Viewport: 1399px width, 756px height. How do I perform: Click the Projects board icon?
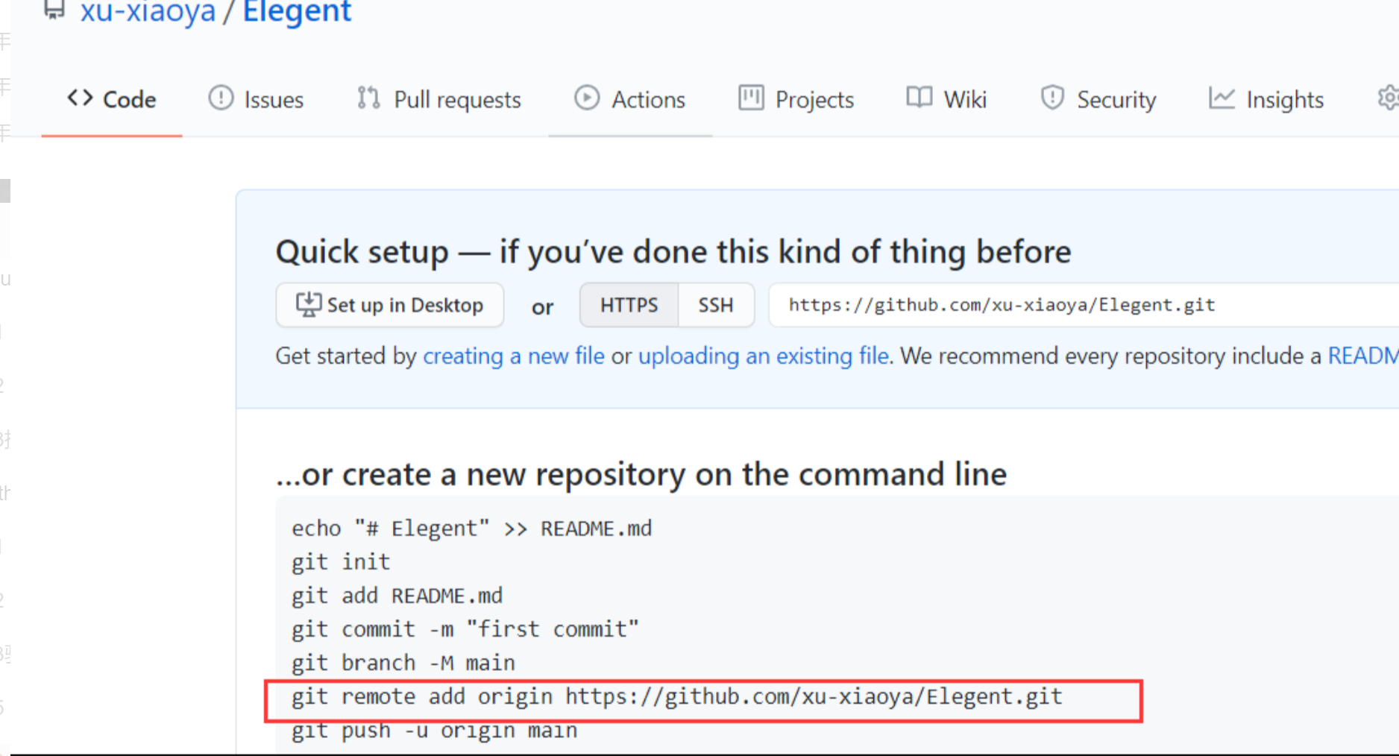pos(751,98)
